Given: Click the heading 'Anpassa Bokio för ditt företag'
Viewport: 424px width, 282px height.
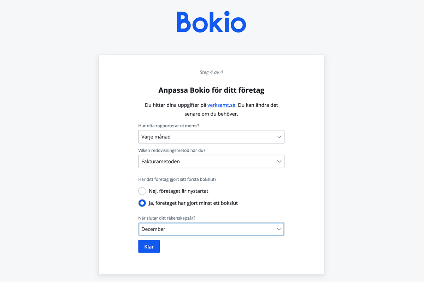Looking at the screenshot, I should (211, 90).
